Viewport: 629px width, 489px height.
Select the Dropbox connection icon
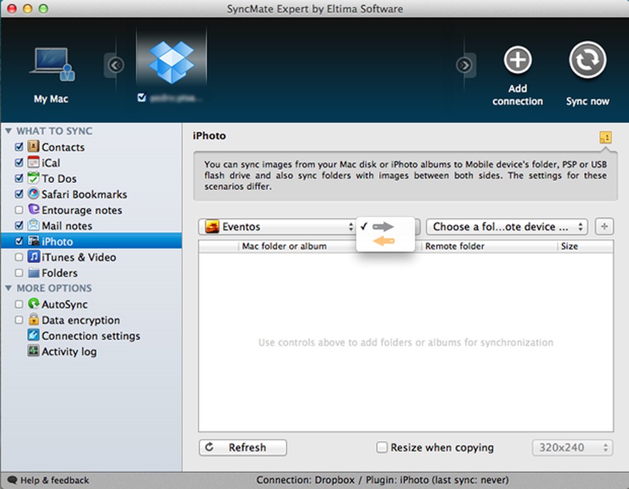coord(171,62)
